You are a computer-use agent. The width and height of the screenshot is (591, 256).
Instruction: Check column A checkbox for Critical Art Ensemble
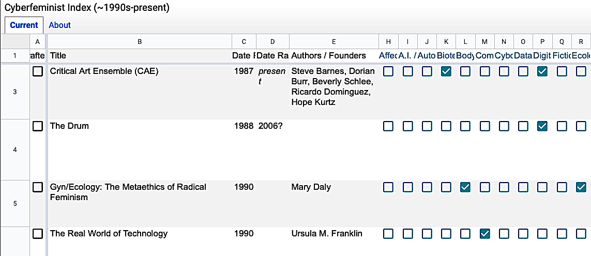tap(38, 72)
